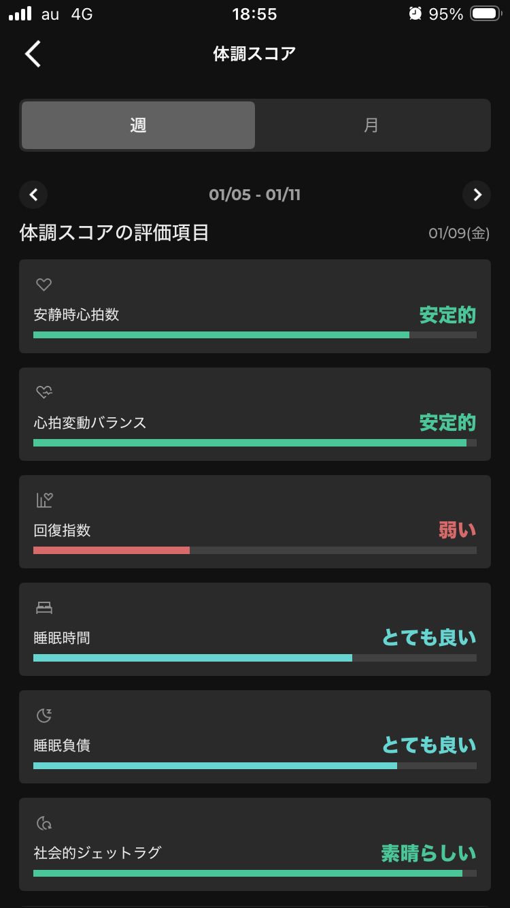
Task: Tap the moon icon for 睡眠負債
Action: 44,715
